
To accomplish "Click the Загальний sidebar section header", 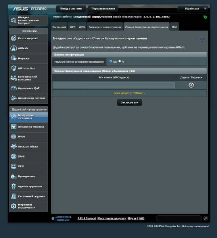I will (x=29, y=31).
